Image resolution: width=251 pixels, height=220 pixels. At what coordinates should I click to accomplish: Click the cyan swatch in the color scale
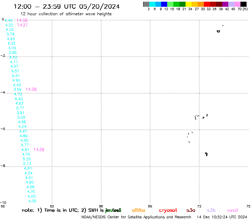[152, 4]
